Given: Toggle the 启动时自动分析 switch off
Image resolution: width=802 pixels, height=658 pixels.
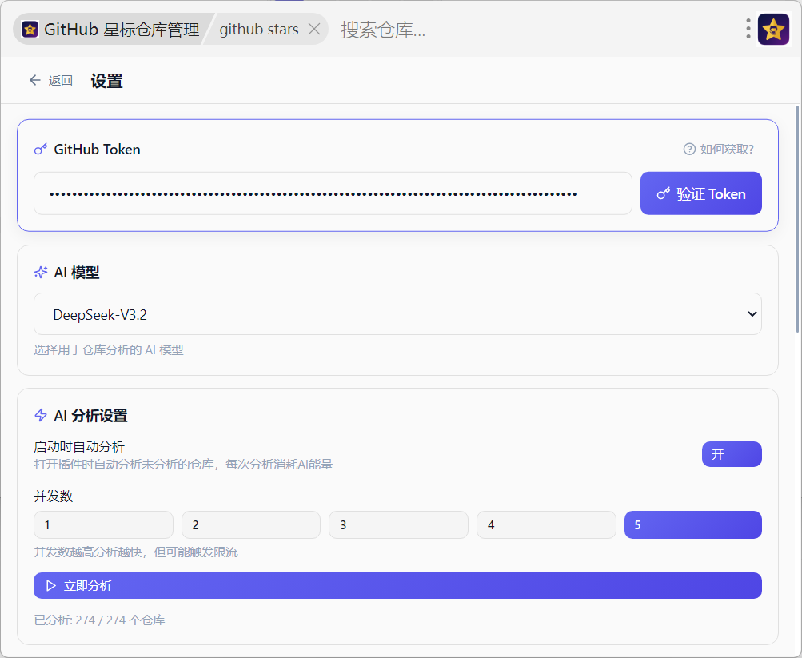Looking at the screenshot, I should click(x=732, y=454).
